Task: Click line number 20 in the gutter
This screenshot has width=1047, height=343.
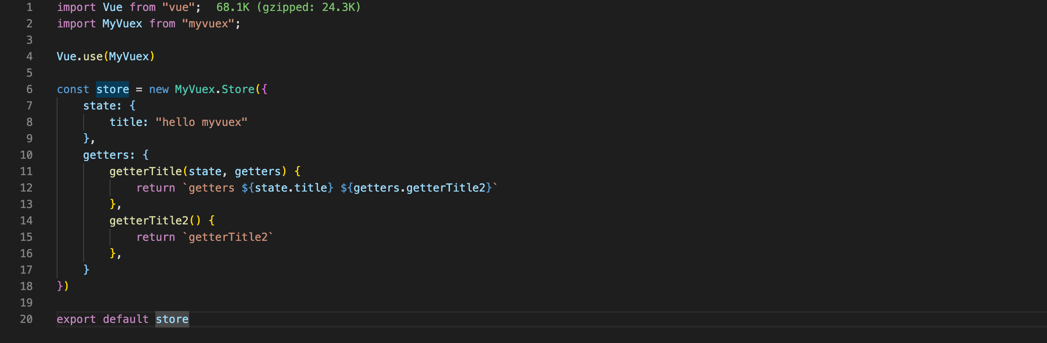Action: (26, 319)
